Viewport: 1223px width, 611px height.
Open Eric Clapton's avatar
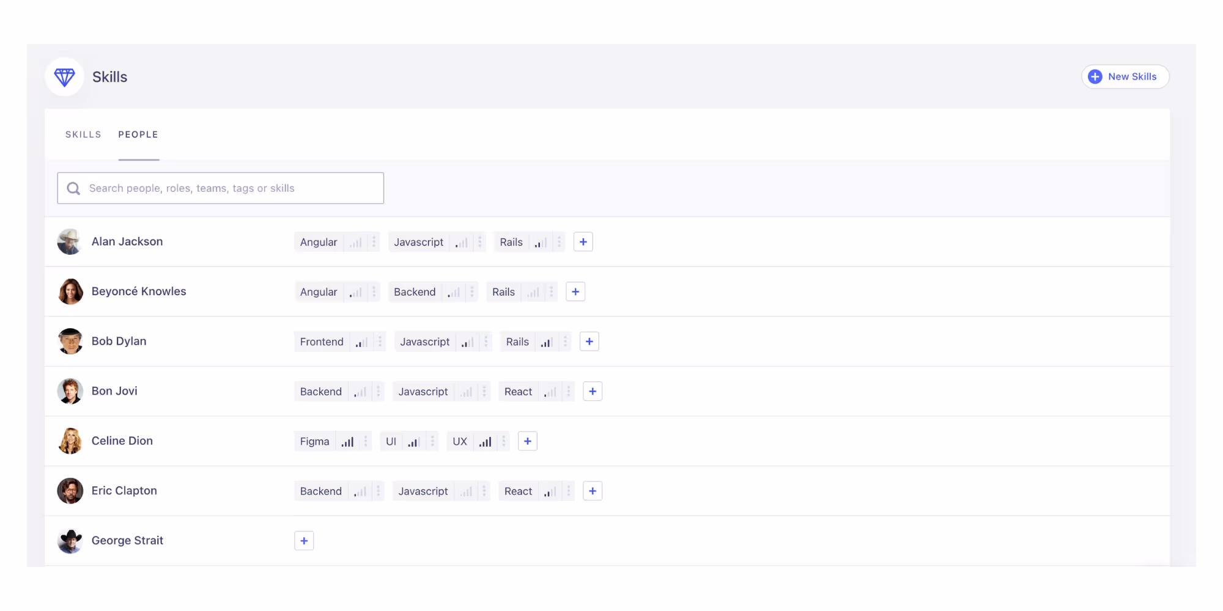70,491
